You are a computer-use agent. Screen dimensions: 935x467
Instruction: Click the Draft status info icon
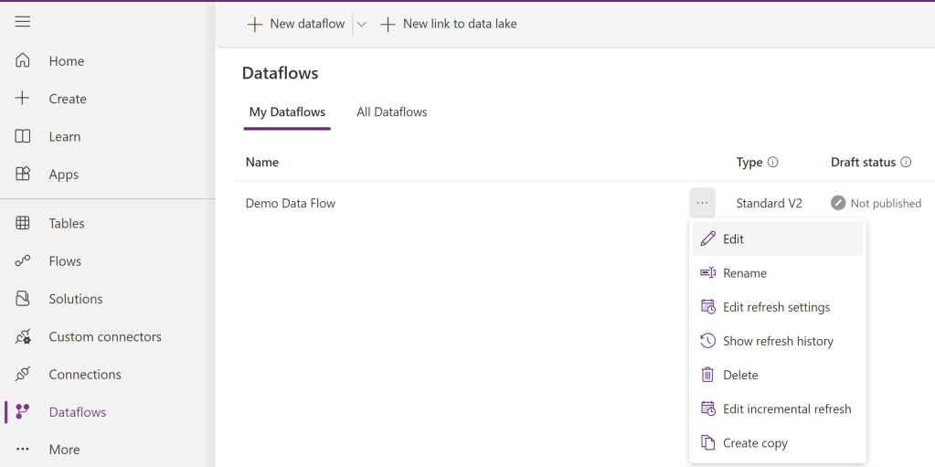point(906,163)
